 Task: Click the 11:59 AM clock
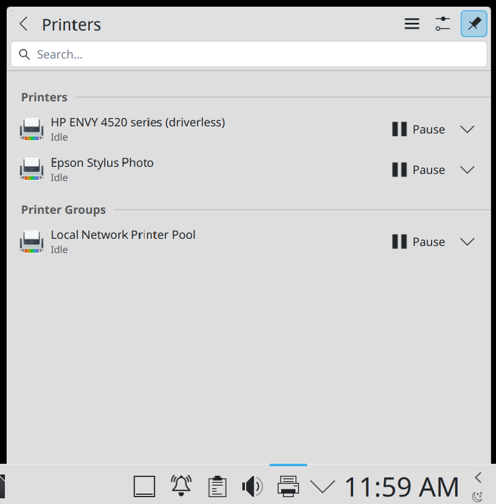tap(402, 487)
